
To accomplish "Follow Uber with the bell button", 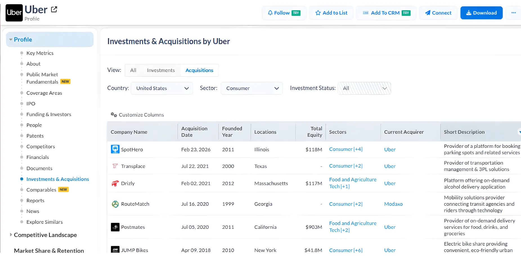I will (x=284, y=13).
